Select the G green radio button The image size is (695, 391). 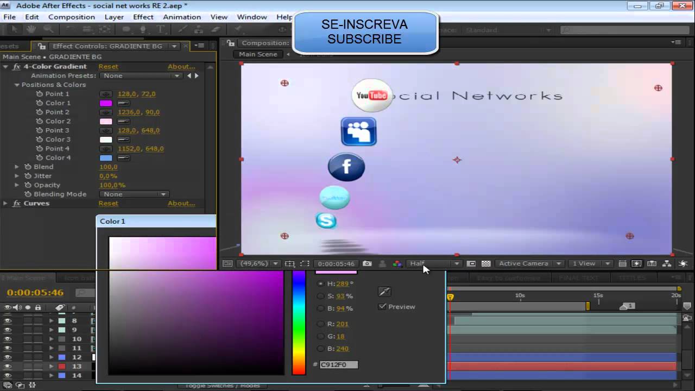tap(321, 336)
